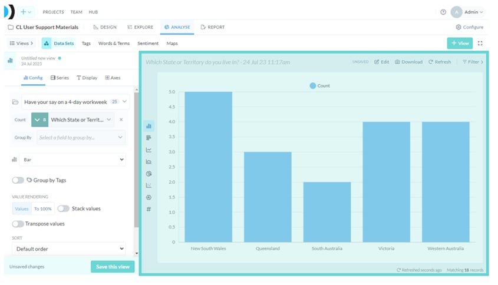The width and height of the screenshot is (498, 285).
Task: Toggle the Stack values switch
Action: pyautogui.click(x=64, y=208)
